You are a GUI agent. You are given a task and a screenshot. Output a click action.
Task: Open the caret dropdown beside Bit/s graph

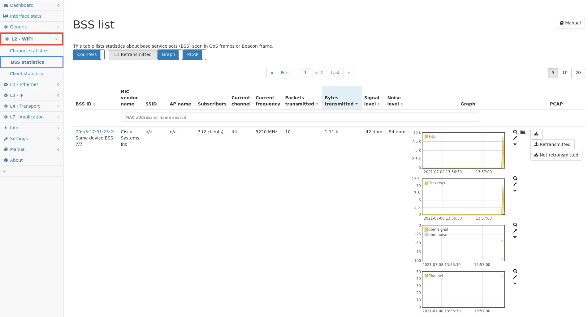515,144
